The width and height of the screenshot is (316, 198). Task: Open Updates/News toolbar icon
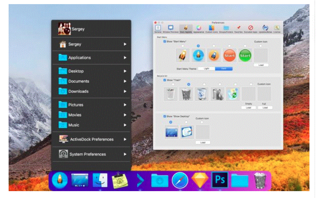point(265,29)
